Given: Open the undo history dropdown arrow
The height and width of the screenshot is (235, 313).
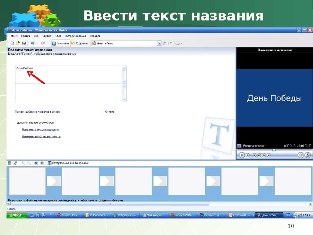Looking at the screenshot, I should (x=37, y=43).
